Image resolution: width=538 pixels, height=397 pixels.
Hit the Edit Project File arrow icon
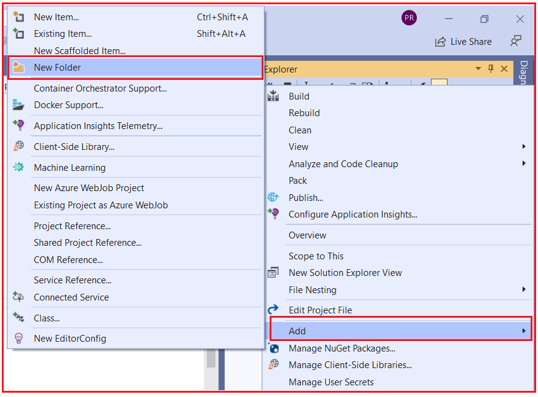coord(273,309)
